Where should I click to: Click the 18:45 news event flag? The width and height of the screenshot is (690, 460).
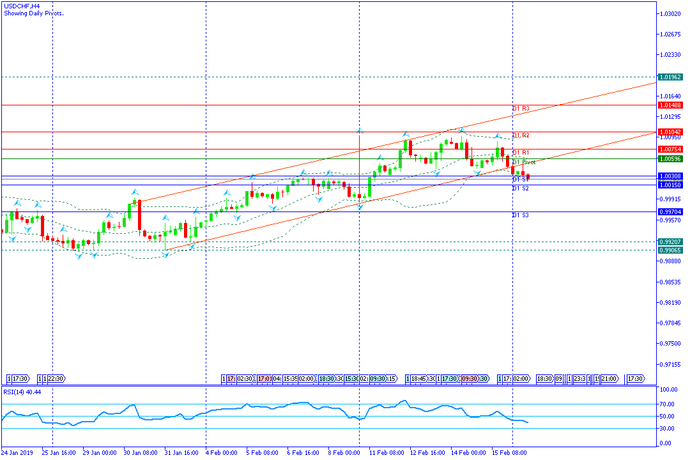419,379
